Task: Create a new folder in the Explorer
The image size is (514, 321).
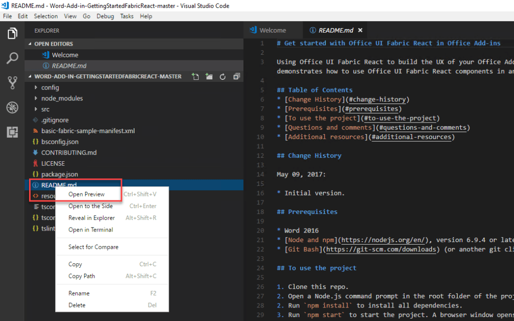Action: click(209, 76)
